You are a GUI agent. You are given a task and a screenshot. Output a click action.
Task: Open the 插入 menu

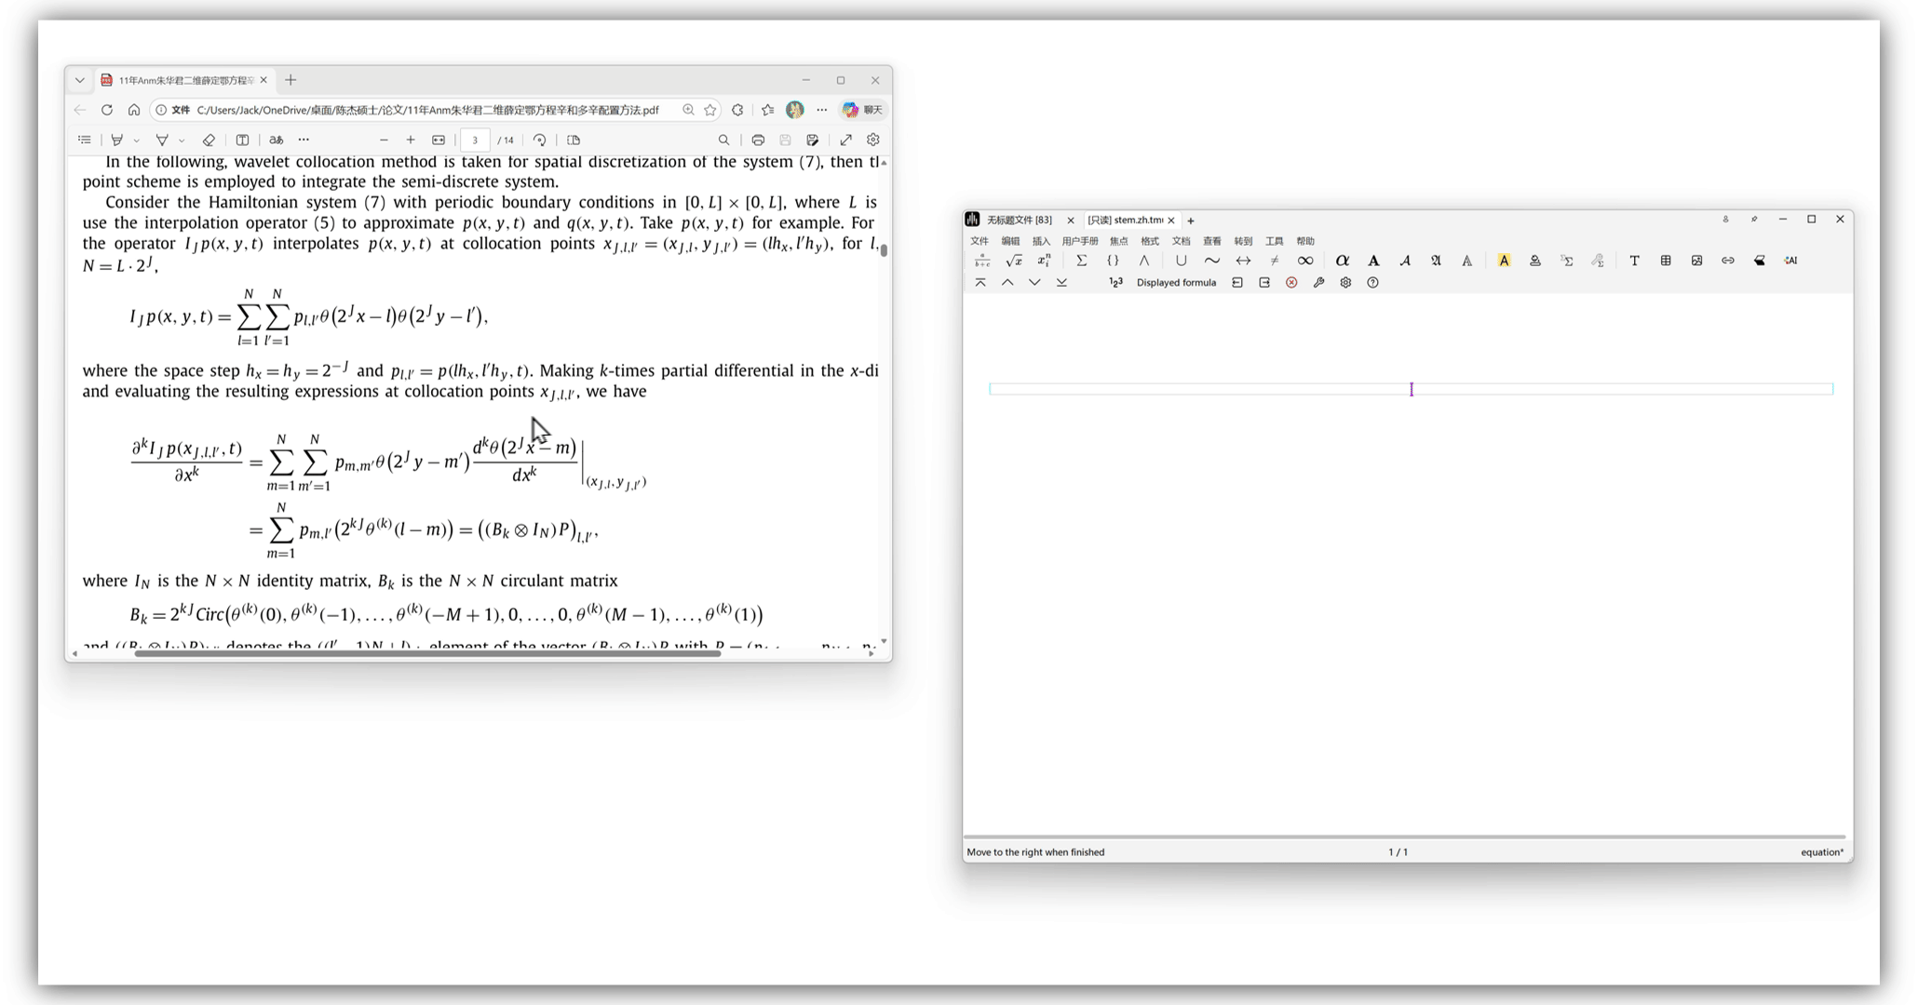[x=1041, y=241]
